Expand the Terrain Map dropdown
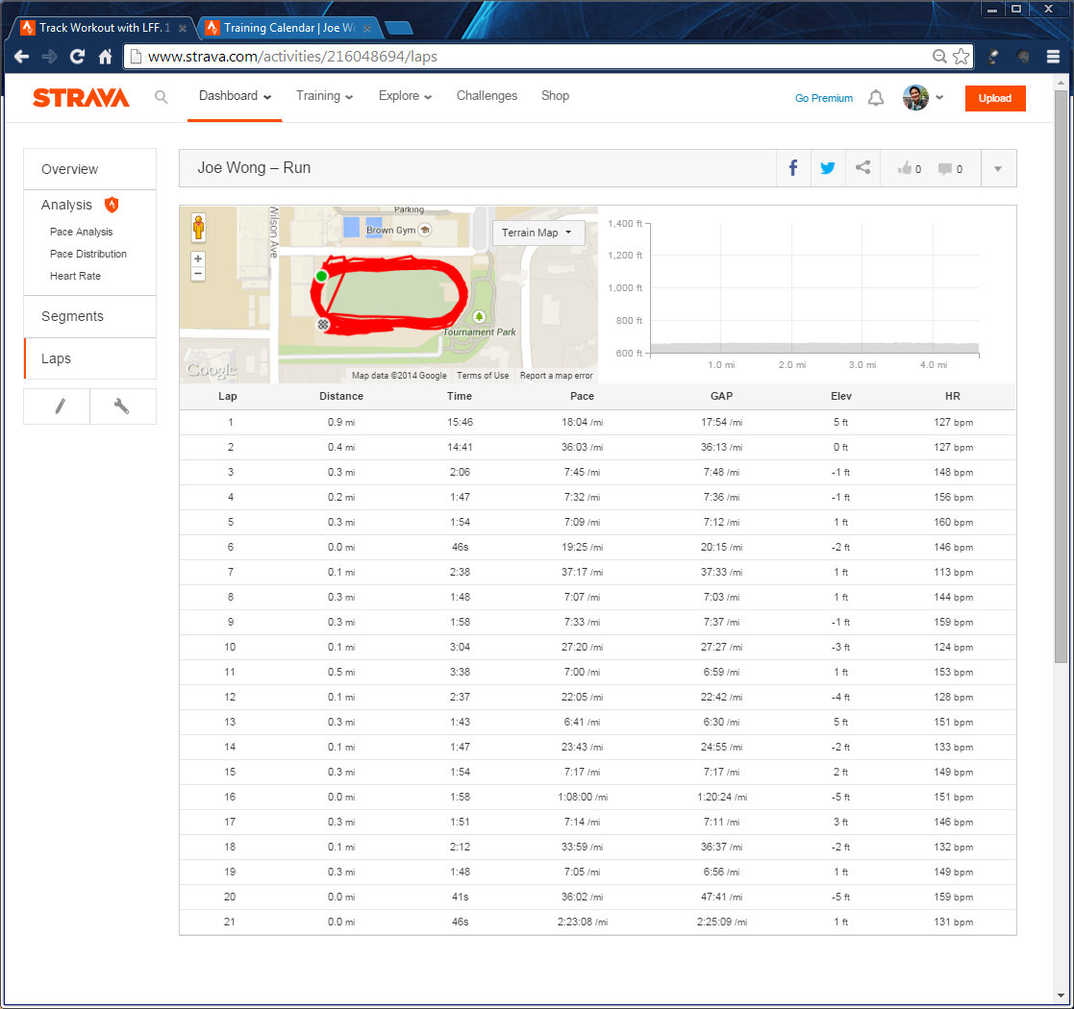 [537, 233]
